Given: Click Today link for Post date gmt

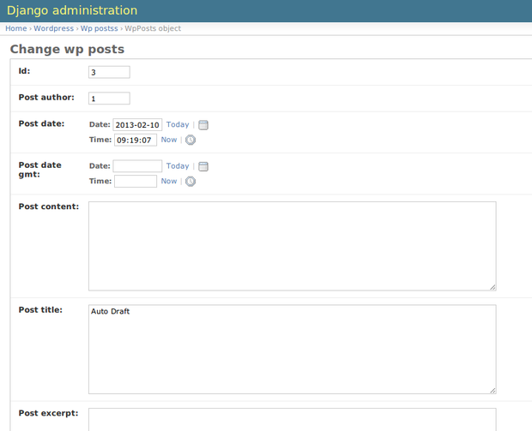Looking at the screenshot, I should (x=177, y=166).
